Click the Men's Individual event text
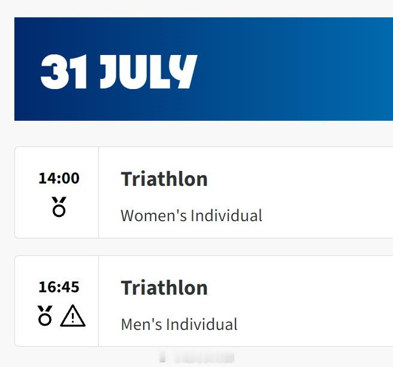The height and width of the screenshot is (367, 393). (179, 324)
